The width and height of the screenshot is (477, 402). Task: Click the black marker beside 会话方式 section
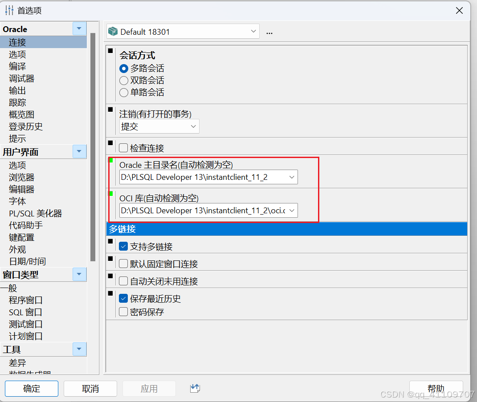(110, 51)
